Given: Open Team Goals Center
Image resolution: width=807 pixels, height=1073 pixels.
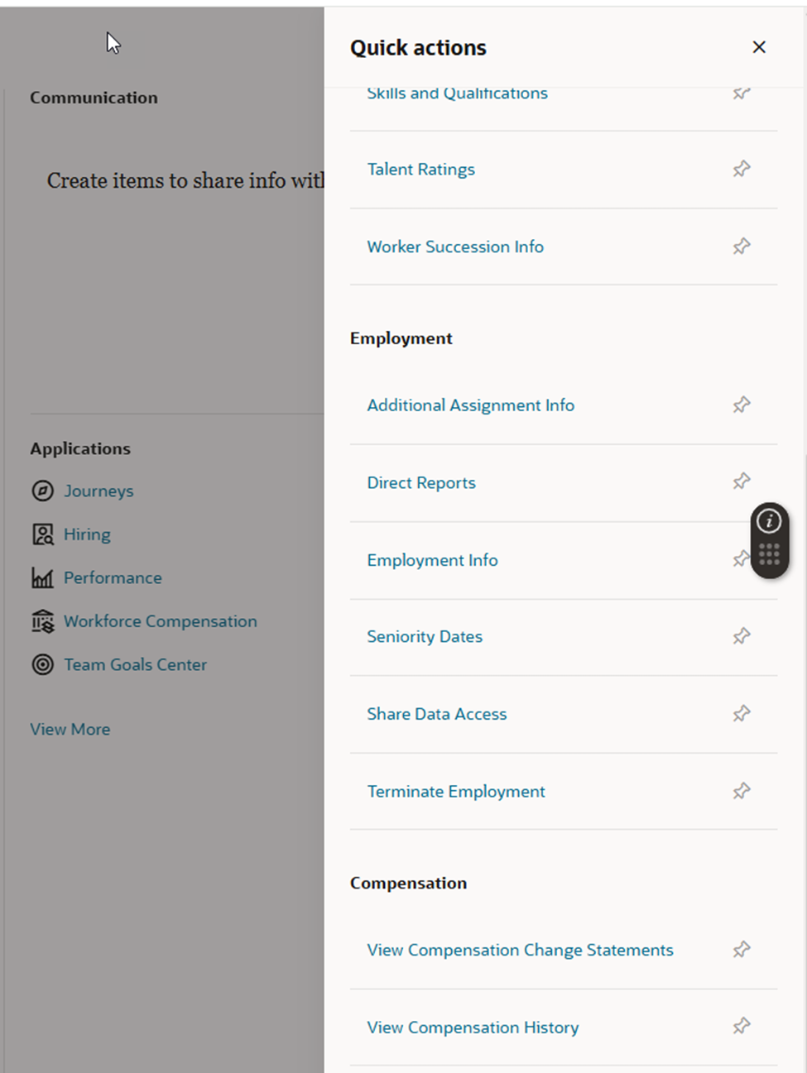Looking at the screenshot, I should tap(136, 664).
